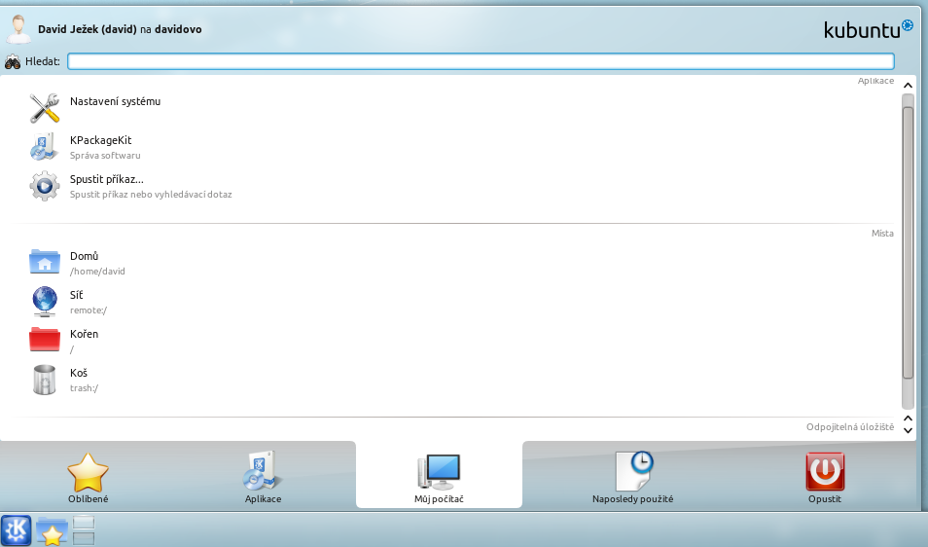
Task: Click the Domů place label
Action: pyautogui.click(x=84, y=256)
